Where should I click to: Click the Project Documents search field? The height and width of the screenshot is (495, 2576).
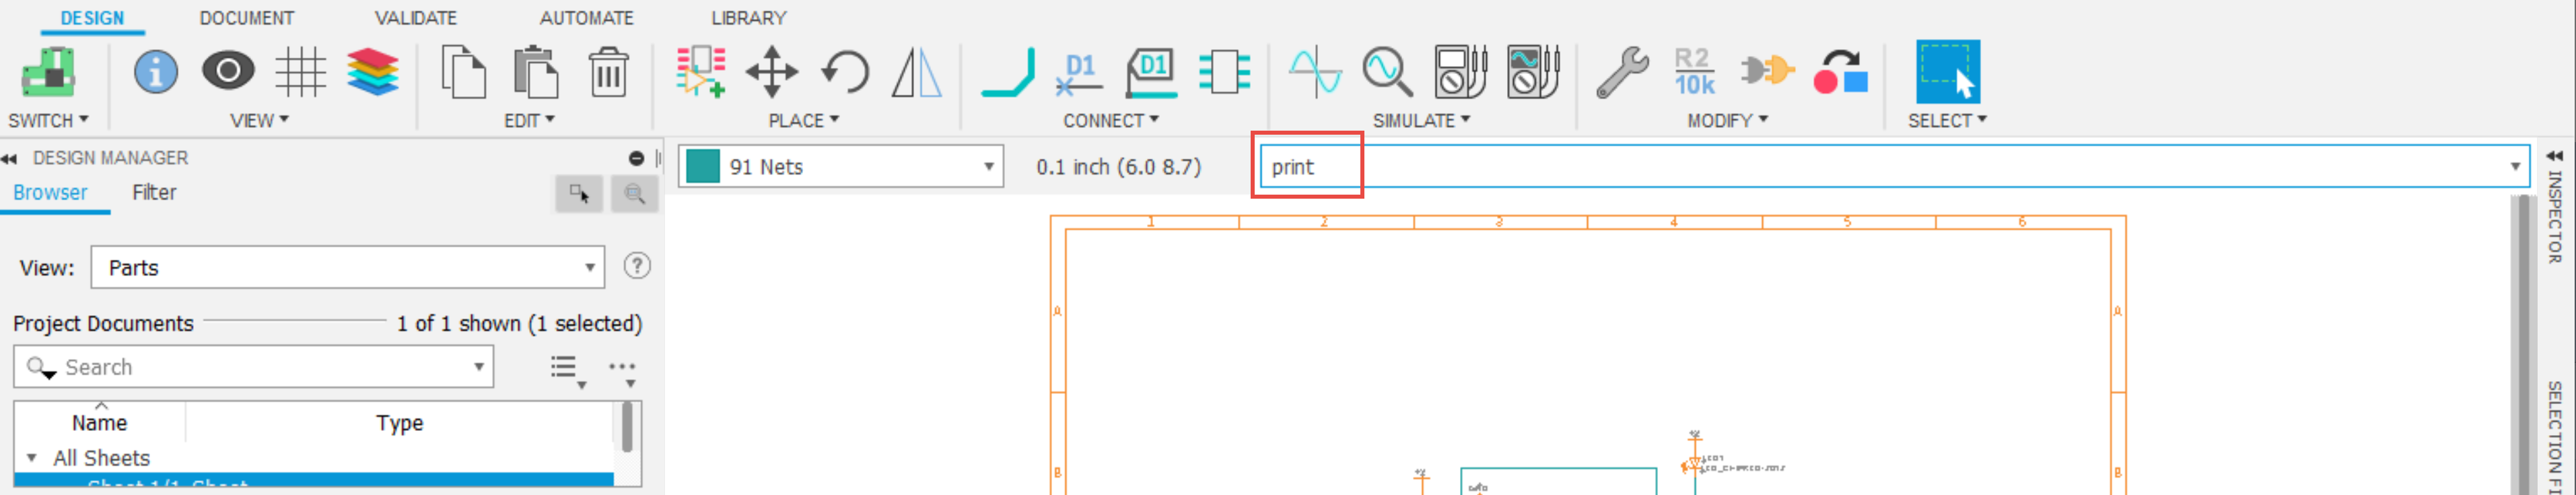pyautogui.click(x=253, y=367)
